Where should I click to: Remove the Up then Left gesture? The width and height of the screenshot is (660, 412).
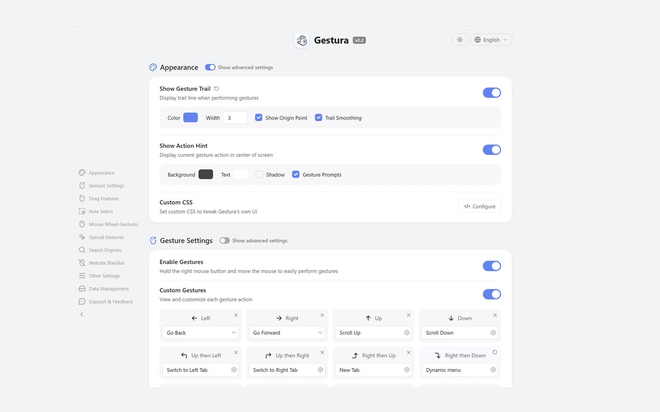(236, 352)
